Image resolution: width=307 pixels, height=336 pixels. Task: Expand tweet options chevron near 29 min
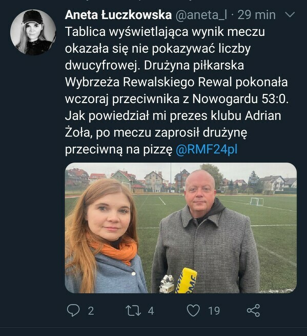click(x=290, y=15)
